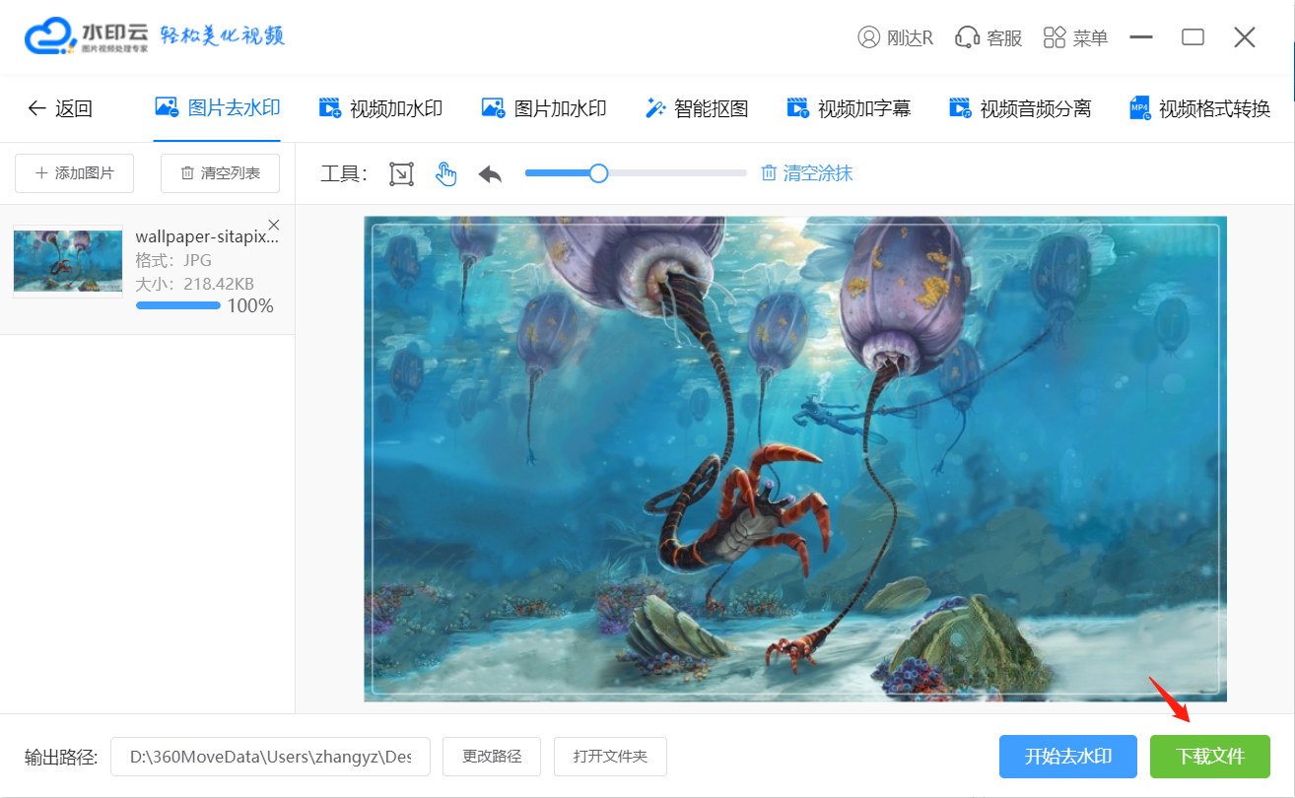Open the 视频加水印 tab

coord(380,108)
